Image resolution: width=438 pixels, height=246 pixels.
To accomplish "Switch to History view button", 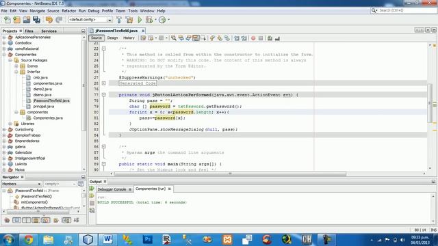I will (129, 38).
